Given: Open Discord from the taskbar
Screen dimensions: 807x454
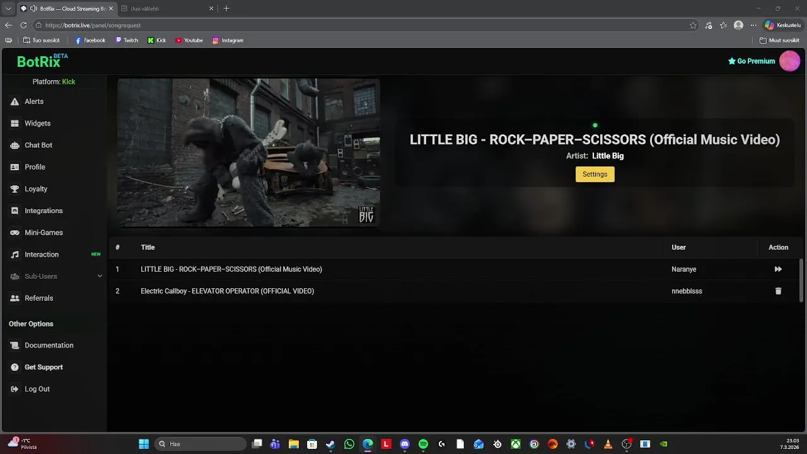Looking at the screenshot, I should 405,444.
